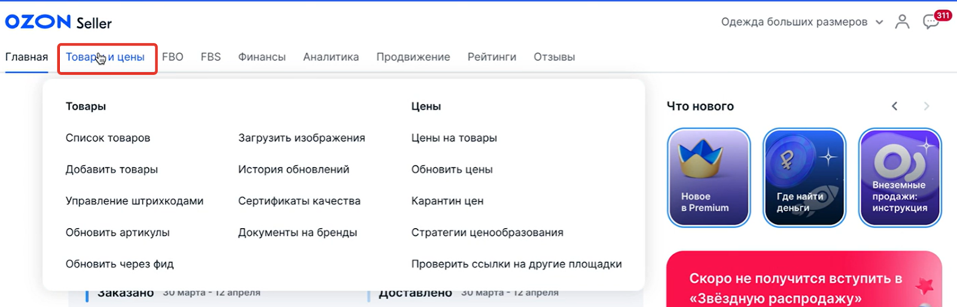Open Загрузить изображения
This screenshot has height=307, width=957.
tap(301, 138)
